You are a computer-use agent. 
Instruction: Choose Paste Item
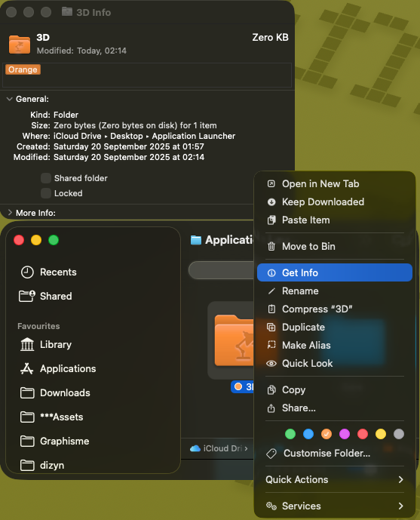pyautogui.click(x=335, y=220)
